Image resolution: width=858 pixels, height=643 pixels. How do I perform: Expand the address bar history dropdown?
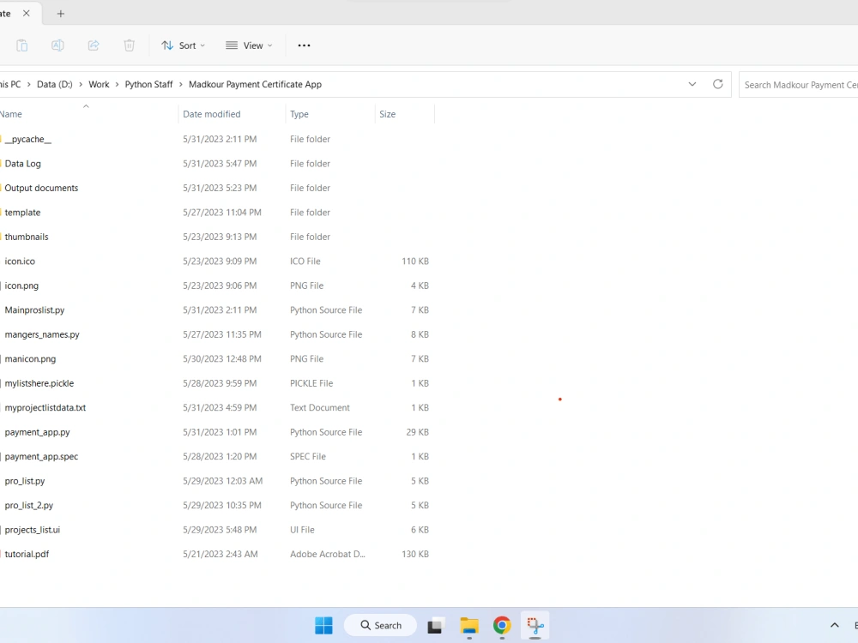click(692, 84)
